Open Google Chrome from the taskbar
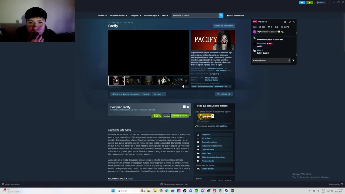 (x=220, y=191)
